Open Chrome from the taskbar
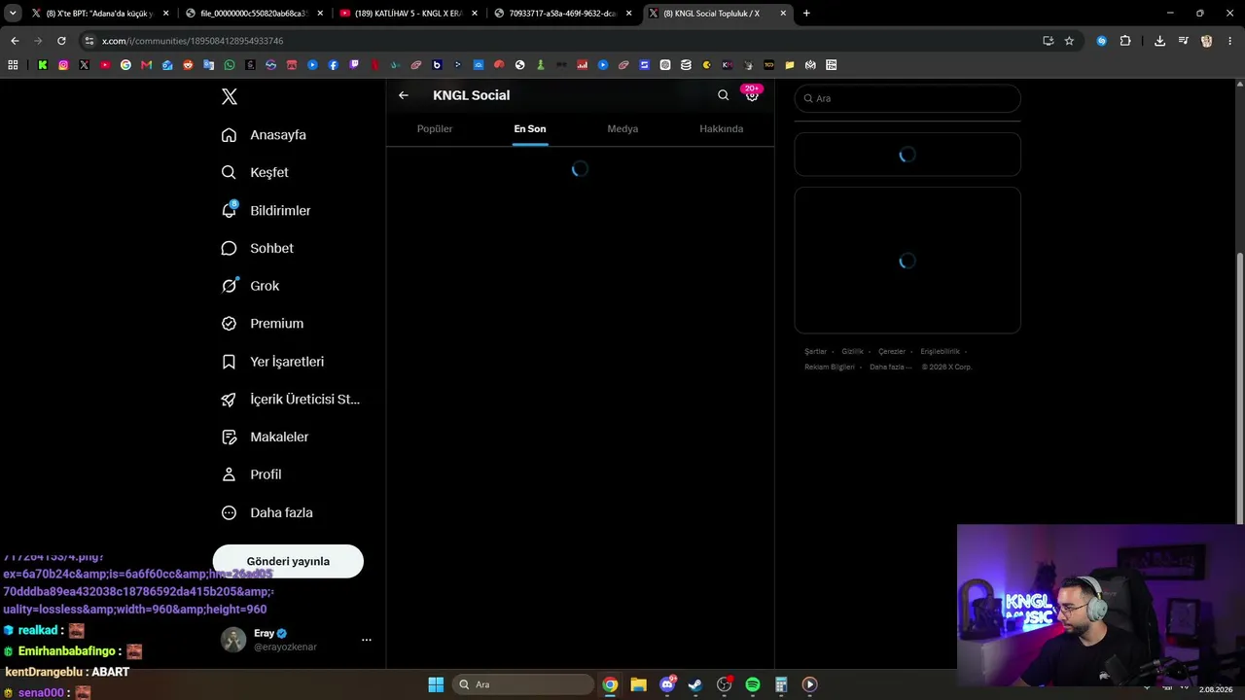Viewport: 1245px width, 700px height. pos(610,684)
